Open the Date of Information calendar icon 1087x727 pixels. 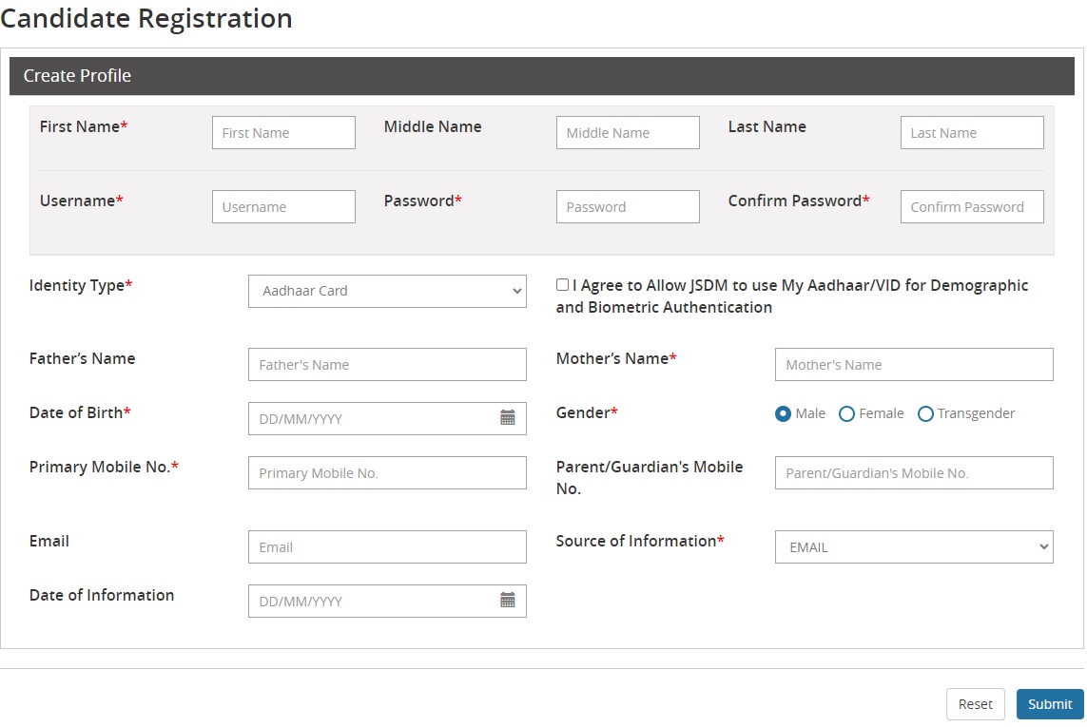(508, 601)
